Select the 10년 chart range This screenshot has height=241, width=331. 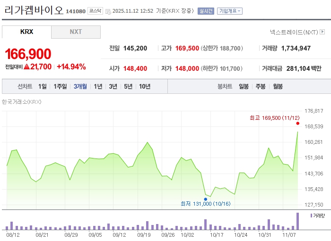point(145,86)
